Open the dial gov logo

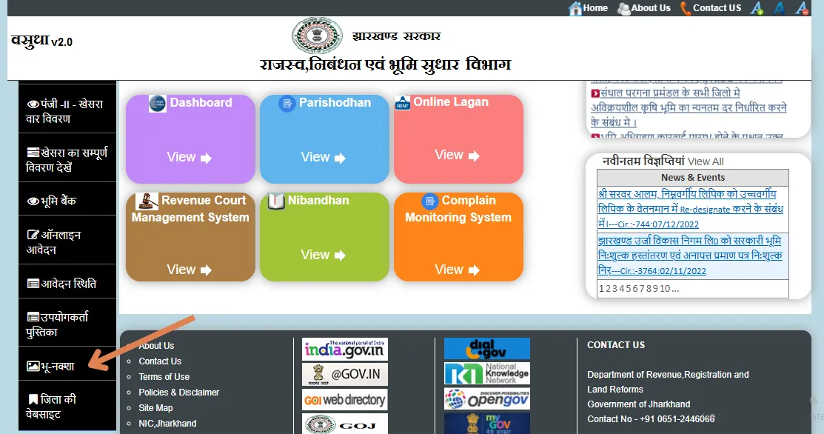click(x=487, y=348)
